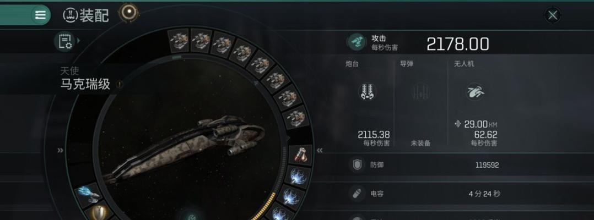
Task: Click the warning icon next to 马克瑞级
Action: pos(120,85)
